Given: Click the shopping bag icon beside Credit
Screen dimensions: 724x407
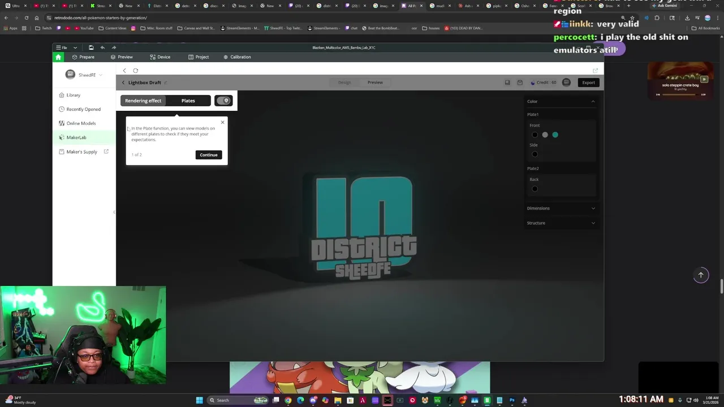Looking at the screenshot, I should click(x=520, y=83).
